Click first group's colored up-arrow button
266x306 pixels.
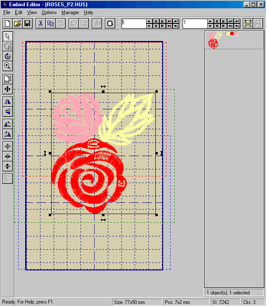[x=169, y=21]
